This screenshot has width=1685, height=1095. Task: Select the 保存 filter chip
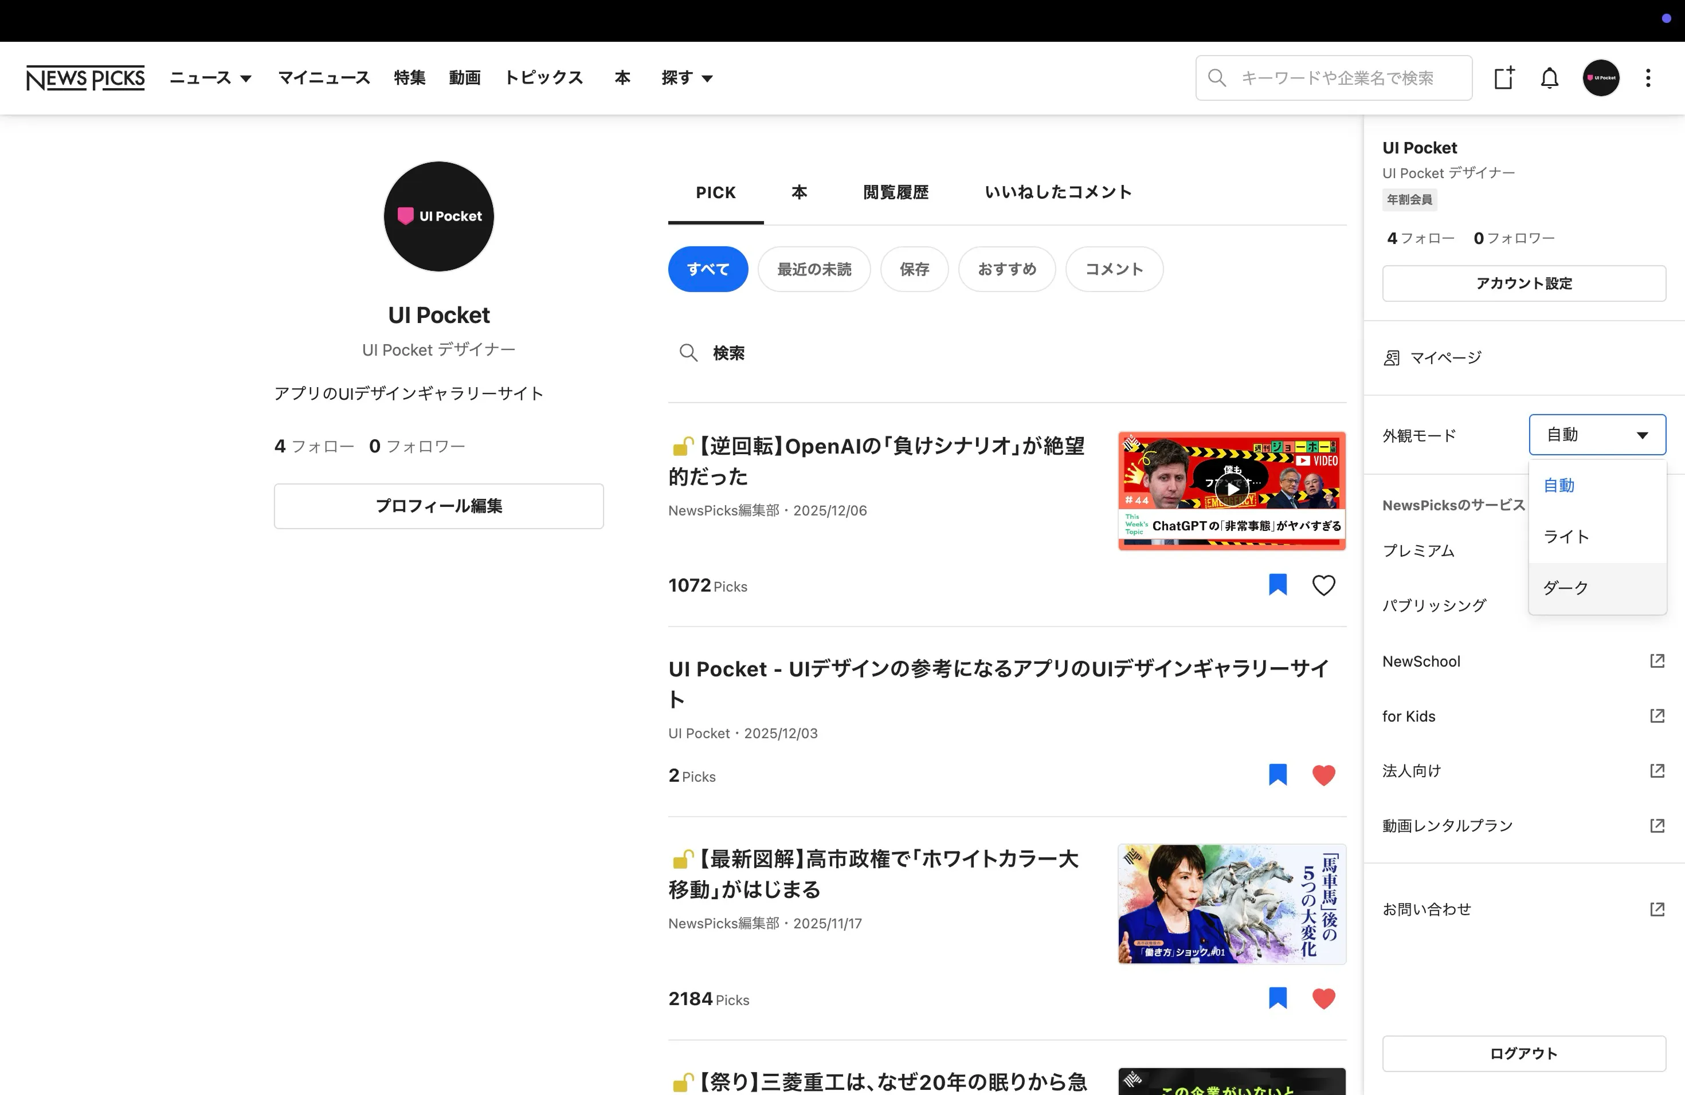[914, 269]
